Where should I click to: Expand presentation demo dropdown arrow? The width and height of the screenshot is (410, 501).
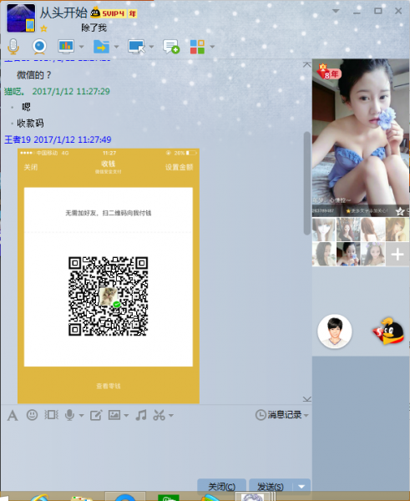[x=82, y=47]
